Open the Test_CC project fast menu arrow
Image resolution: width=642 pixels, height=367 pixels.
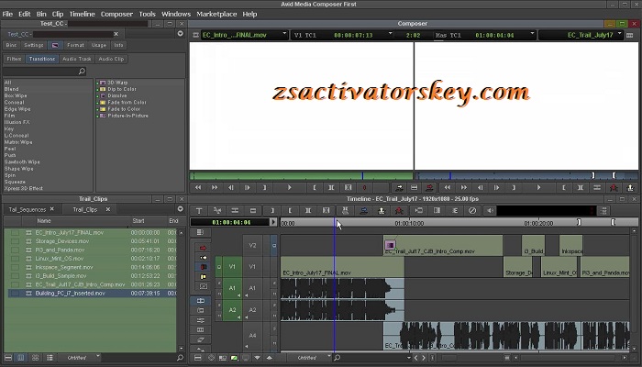pyautogui.click(x=180, y=34)
